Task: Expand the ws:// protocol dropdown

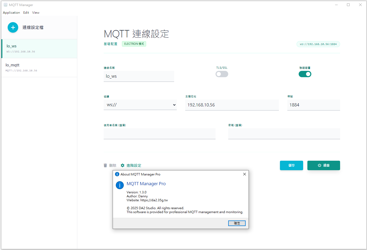Action: coord(140,105)
